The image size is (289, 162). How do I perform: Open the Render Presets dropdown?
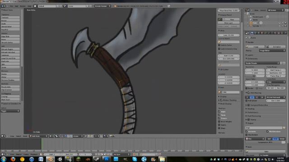point(262,63)
